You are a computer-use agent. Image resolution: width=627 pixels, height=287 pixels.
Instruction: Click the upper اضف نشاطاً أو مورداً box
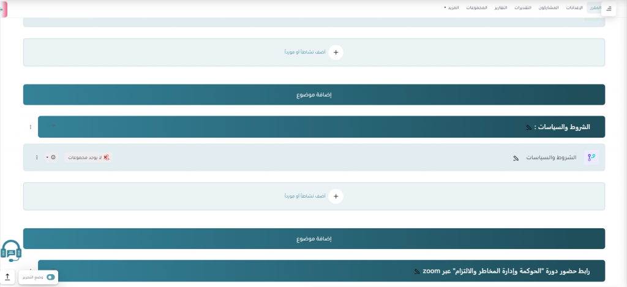[313, 52]
